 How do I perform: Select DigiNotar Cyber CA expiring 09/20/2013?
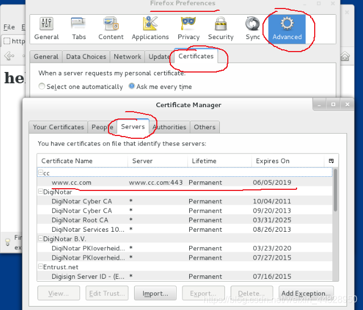185,211
